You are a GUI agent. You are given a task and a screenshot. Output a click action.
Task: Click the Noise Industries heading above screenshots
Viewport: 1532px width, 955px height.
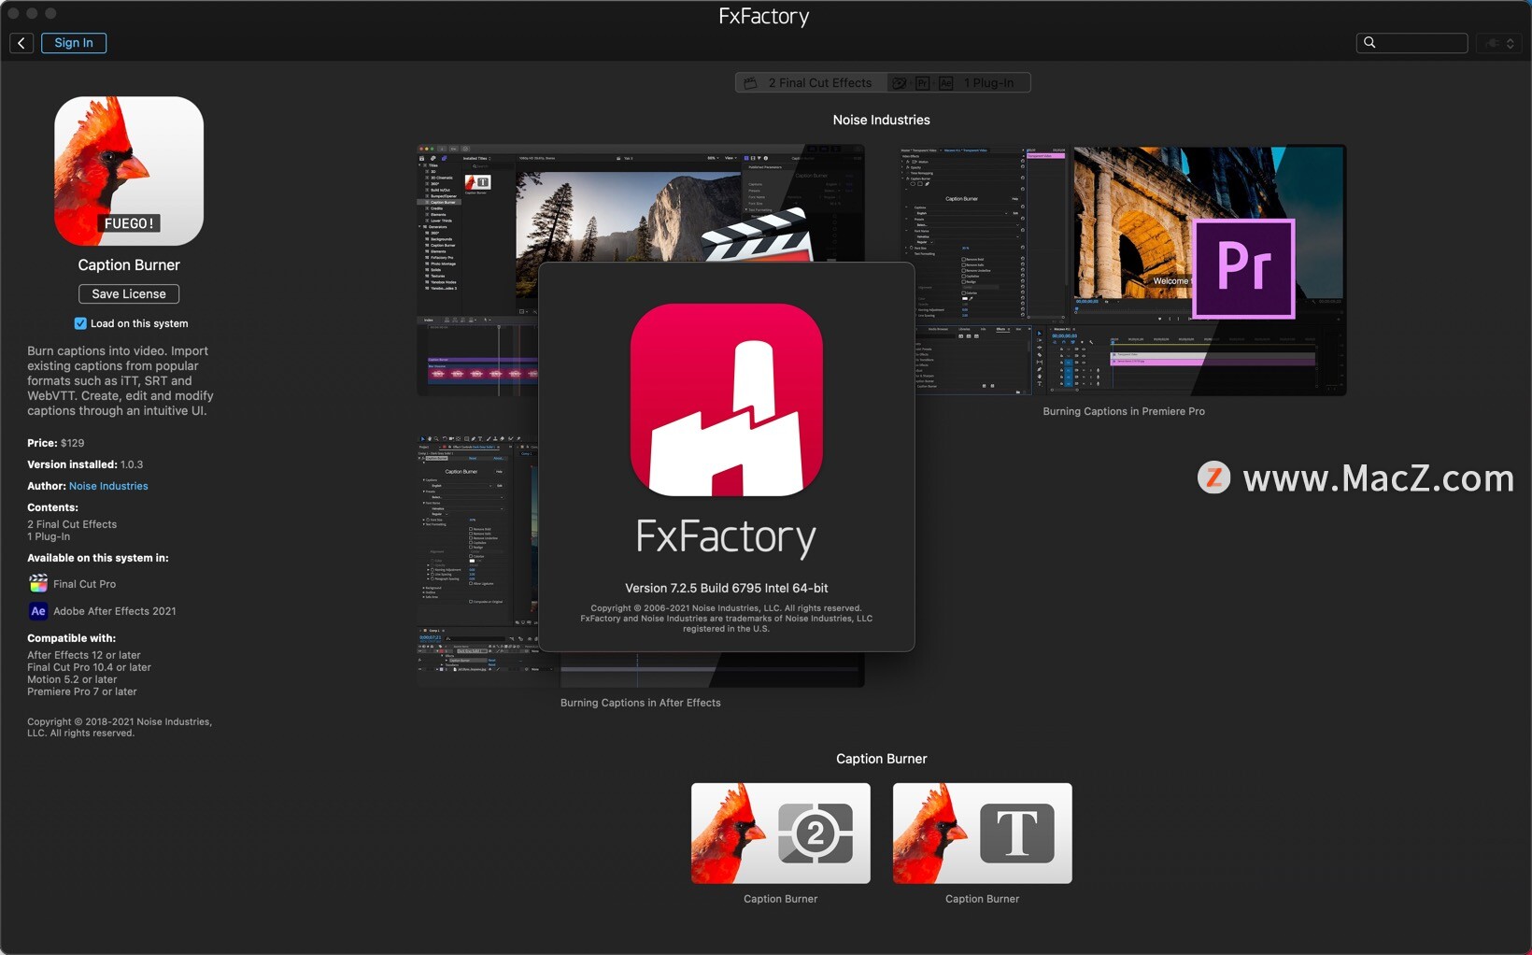tap(882, 120)
